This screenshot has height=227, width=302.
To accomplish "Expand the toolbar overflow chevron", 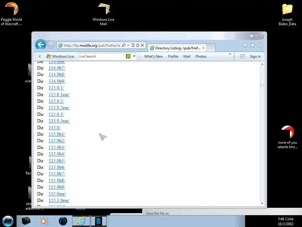I will 230,54.
